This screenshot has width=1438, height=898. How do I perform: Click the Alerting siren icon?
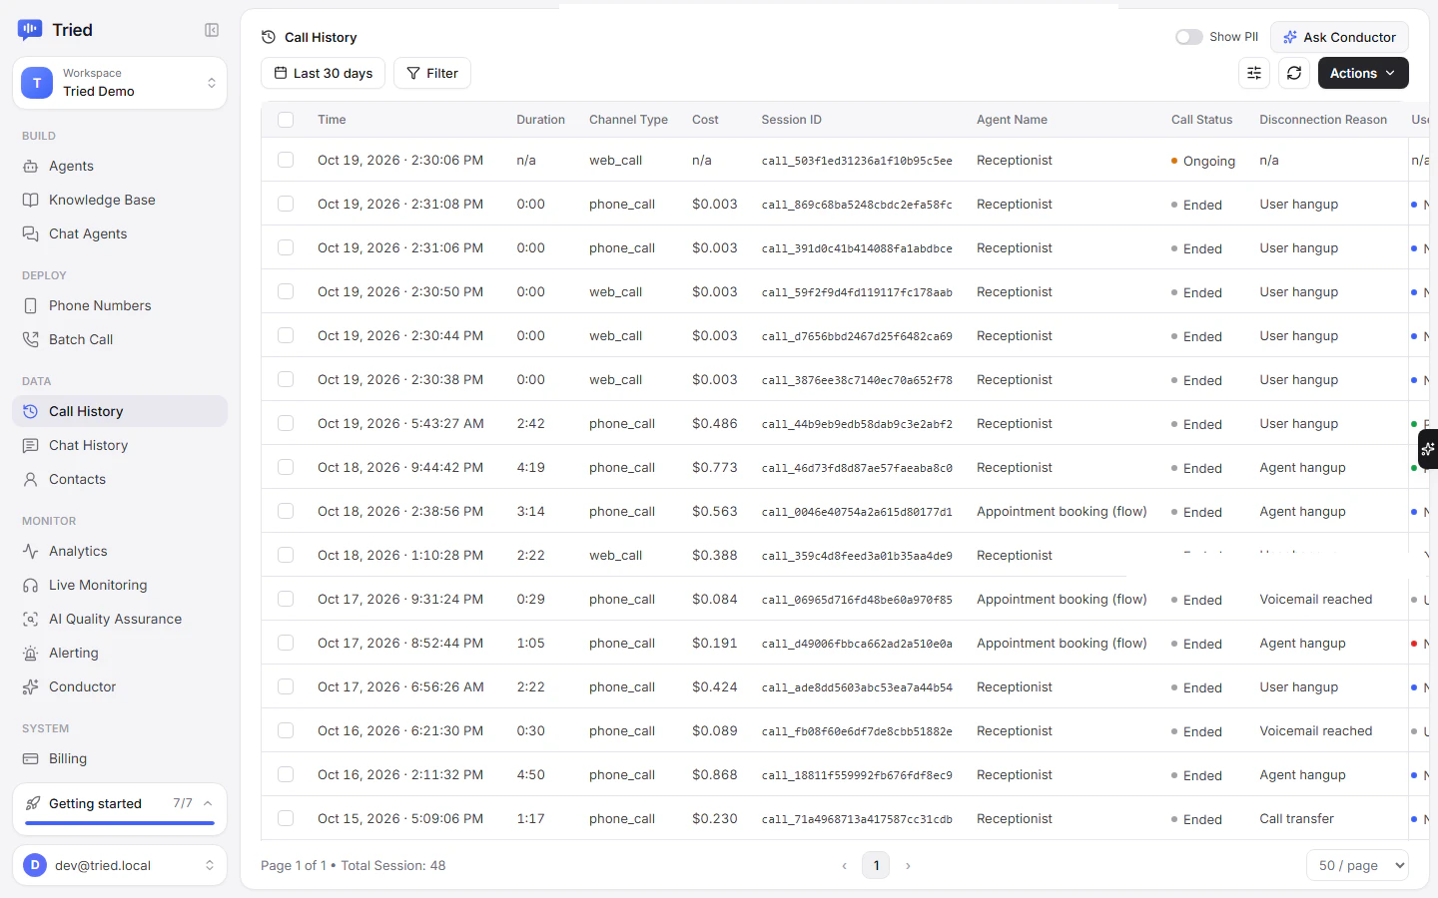tap(31, 653)
